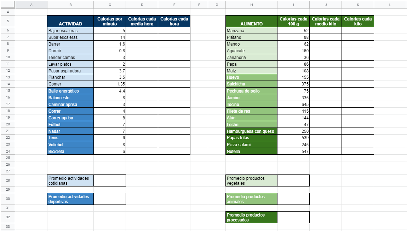This screenshot has height=231, width=407.
Task: Select row 28 header
Action: 8,180
